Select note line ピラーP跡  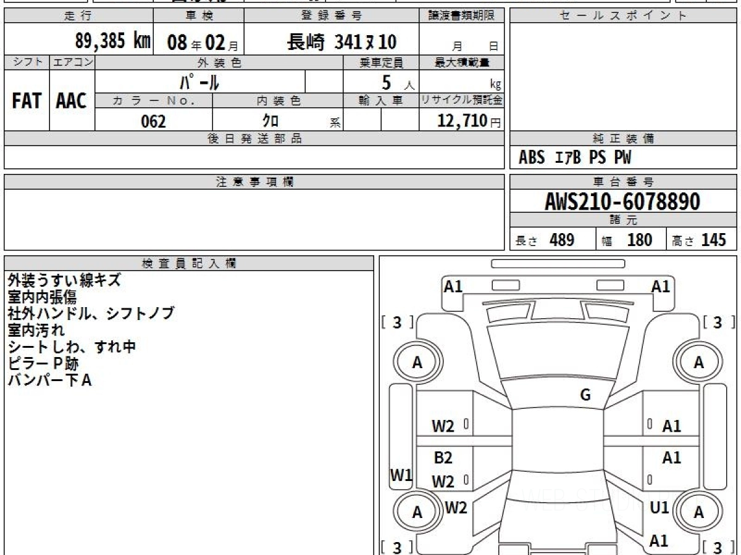[43, 363]
